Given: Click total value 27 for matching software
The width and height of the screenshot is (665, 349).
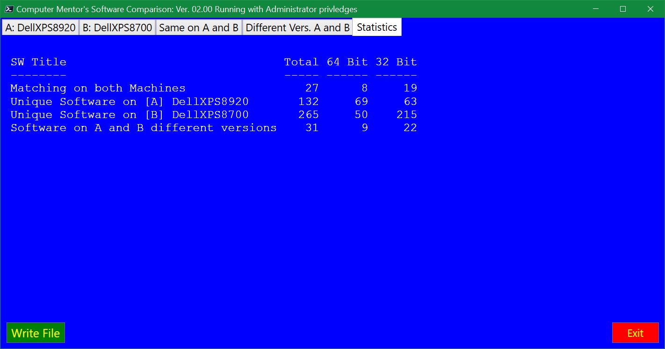Looking at the screenshot, I should point(312,88).
